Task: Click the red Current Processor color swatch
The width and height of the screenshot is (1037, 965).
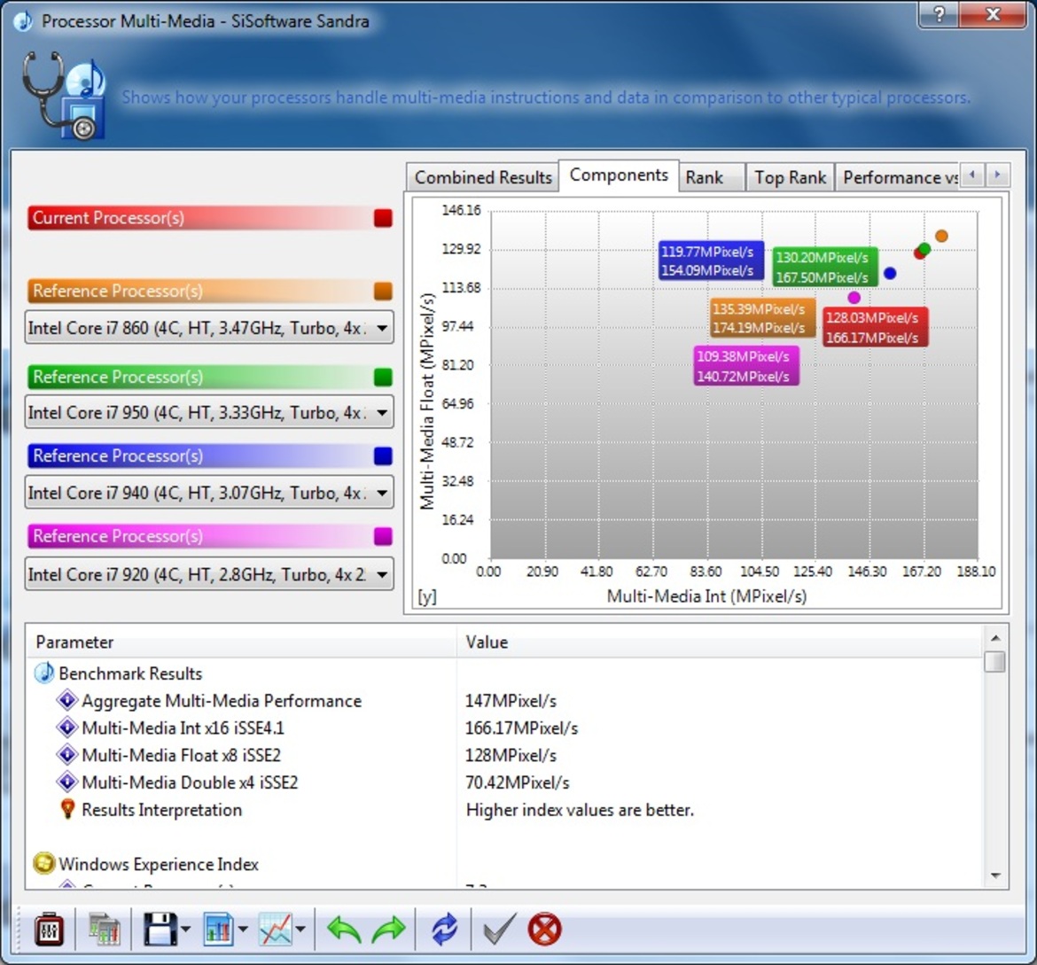Action: (x=383, y=218)
